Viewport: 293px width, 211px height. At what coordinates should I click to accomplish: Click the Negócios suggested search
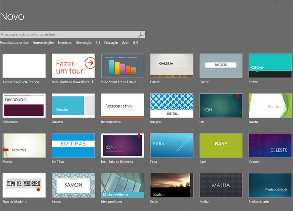pyautogui.click(x=65, y=43)
